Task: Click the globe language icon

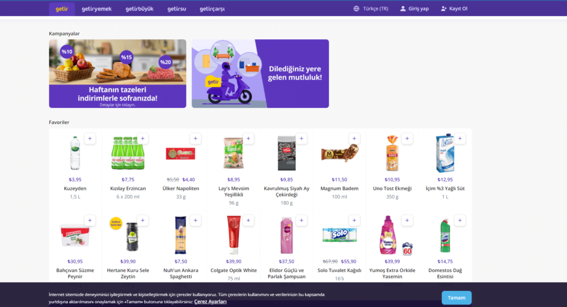Action: click(x=356, y=9)
